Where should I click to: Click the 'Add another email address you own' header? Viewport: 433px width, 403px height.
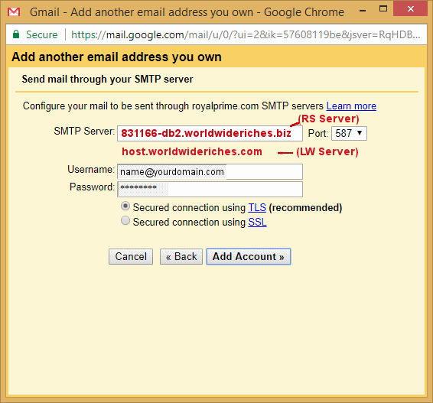[x=116, y=57]
